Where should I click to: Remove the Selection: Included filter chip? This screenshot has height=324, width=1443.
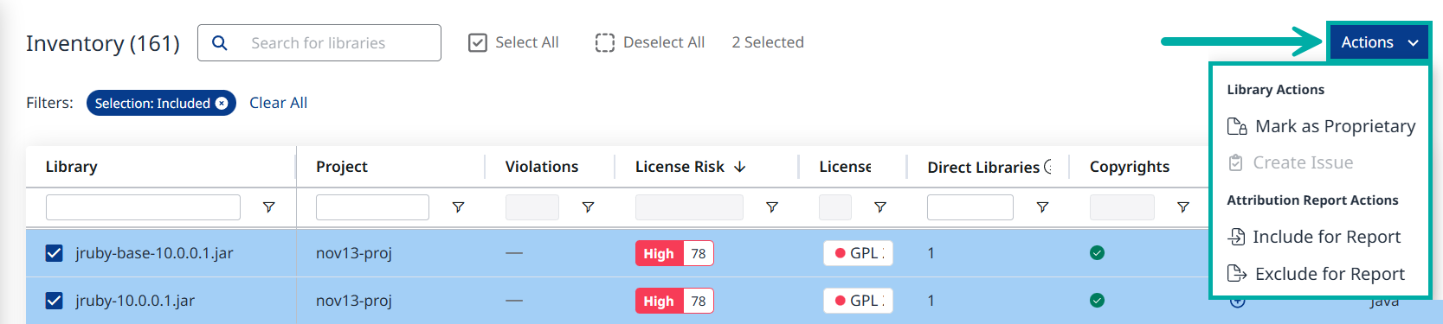click(222, 103)
